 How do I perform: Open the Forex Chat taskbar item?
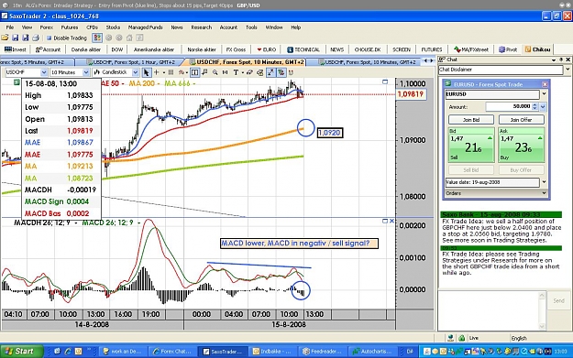point(172,352)
